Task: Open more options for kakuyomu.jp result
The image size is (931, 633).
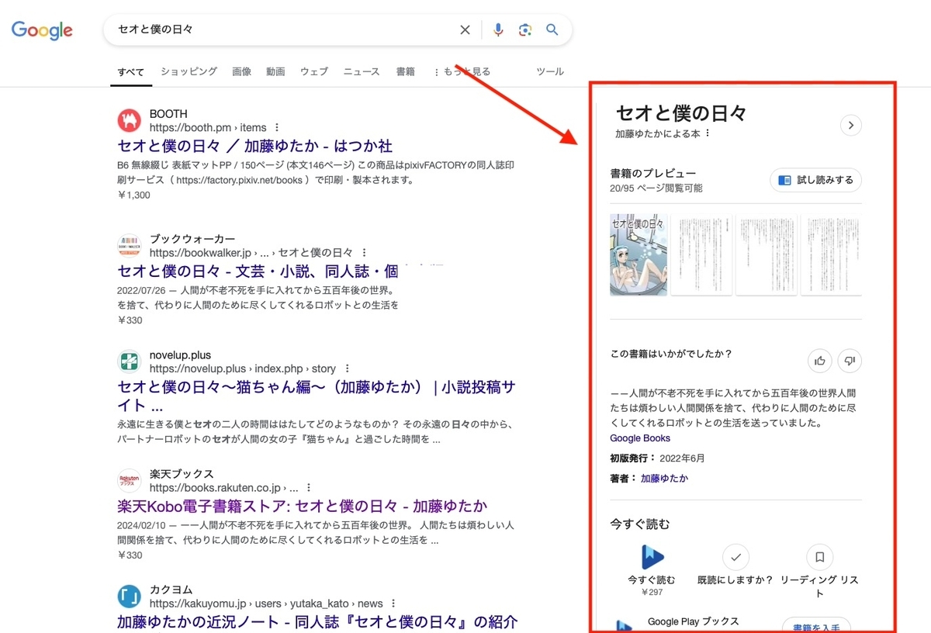Action: pos(393,603)
